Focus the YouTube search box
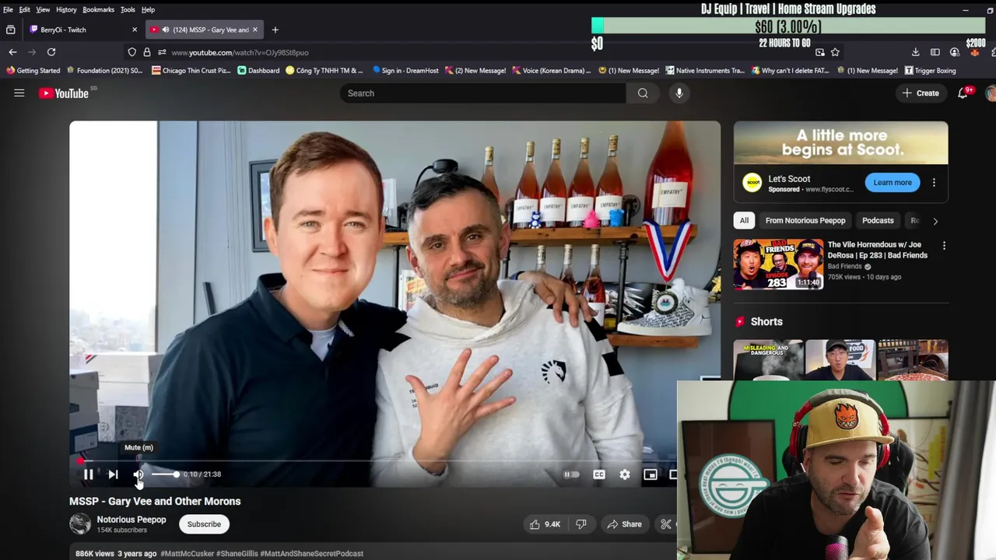The image size is (996, 560). pyautogui.click(x=482, y=93)
